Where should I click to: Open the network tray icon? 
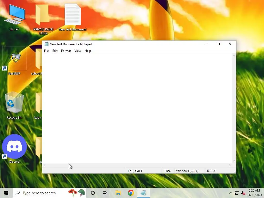tap(237, 193)
